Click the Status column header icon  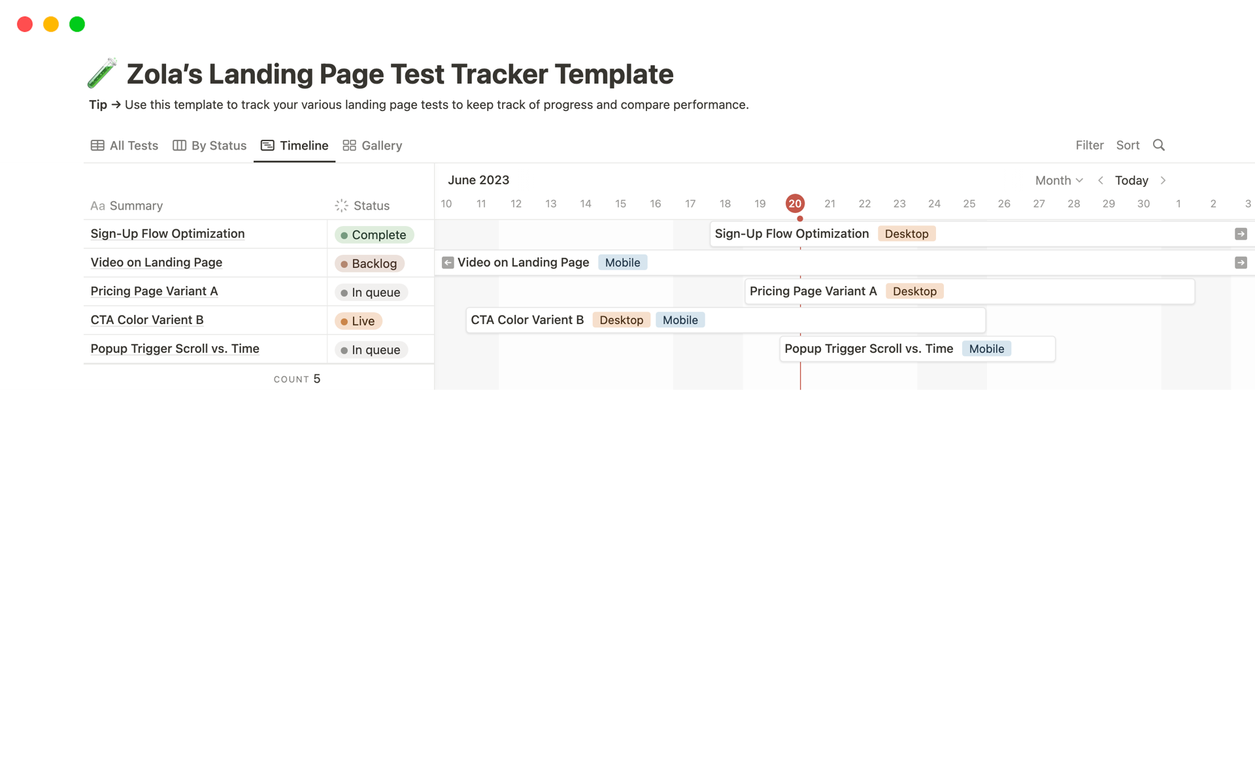pyautogui.click(x=341, y=206)
